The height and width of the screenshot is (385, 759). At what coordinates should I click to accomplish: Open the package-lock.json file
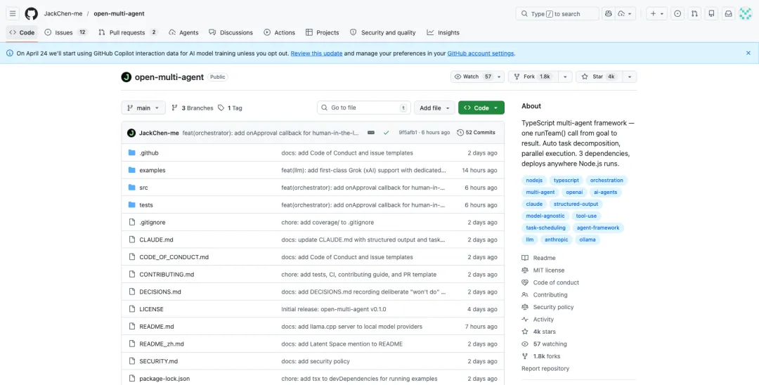[164, 379]
